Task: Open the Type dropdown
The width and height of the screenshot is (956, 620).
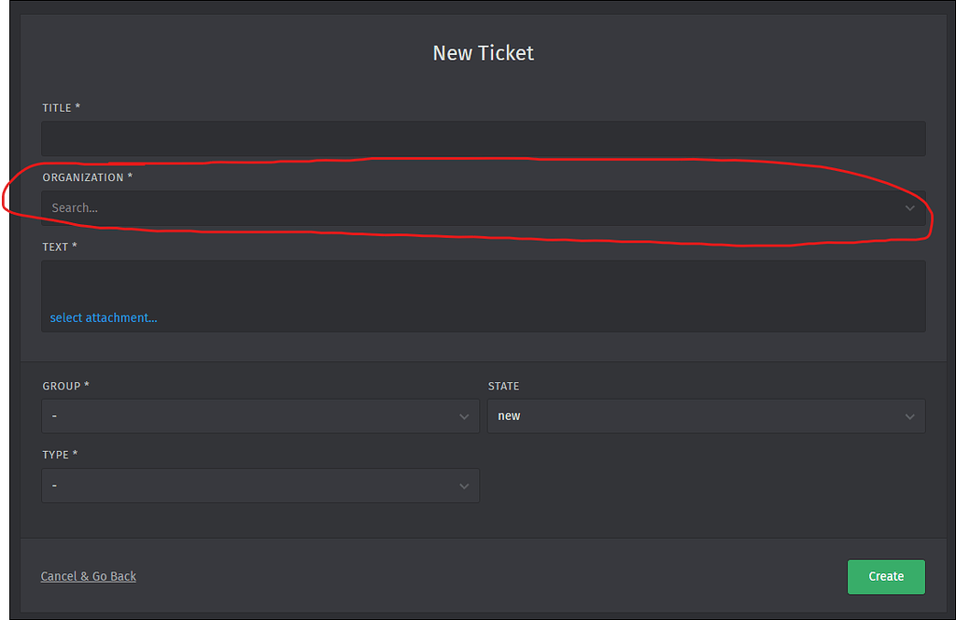Action: [x=260, y=486]
